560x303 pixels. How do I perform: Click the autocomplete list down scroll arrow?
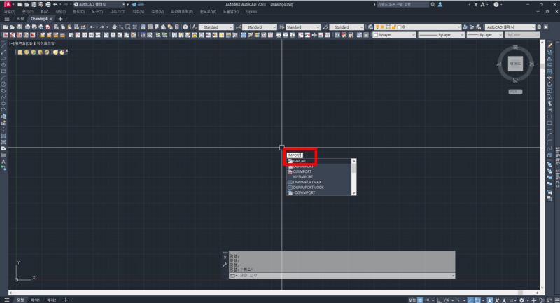(354, 193)
